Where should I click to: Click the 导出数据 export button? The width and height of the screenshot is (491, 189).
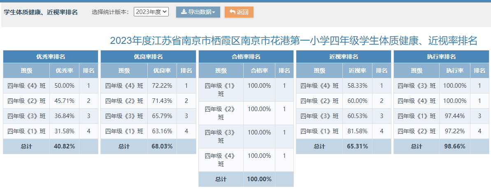click(x=198, y=12)
